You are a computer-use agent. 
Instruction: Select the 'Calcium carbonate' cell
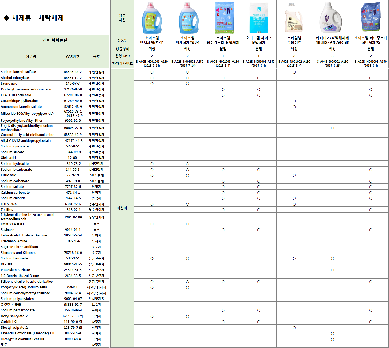31,193
